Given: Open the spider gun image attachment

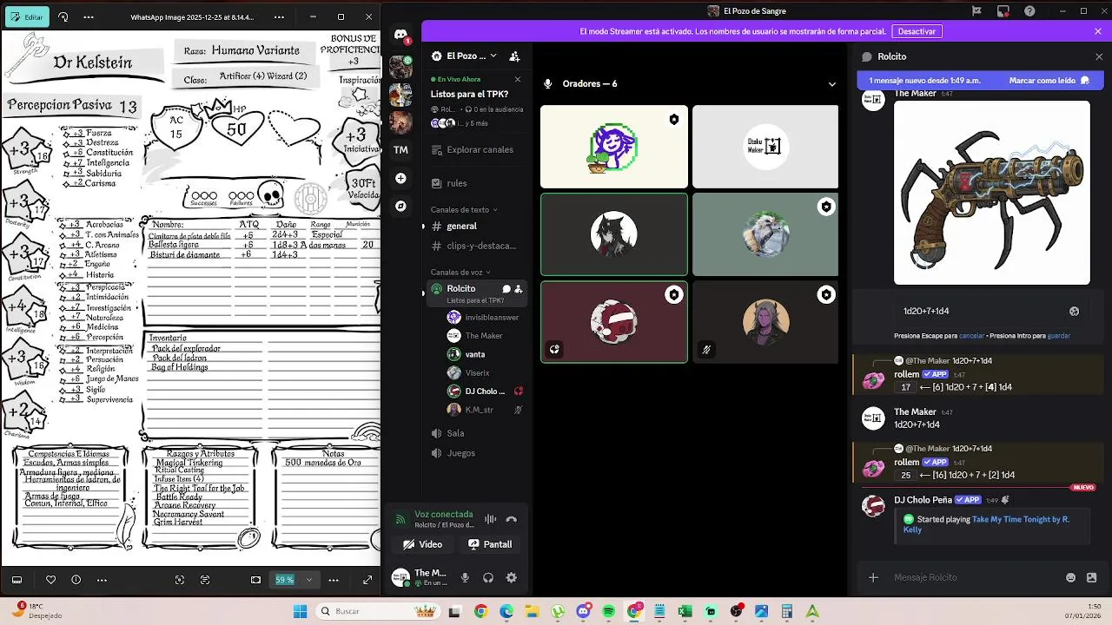Looking at the screenshot, I should (x=992, y=193).
